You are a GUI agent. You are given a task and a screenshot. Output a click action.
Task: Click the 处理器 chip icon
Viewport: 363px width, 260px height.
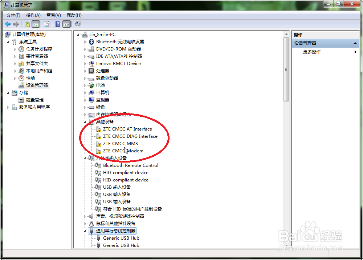pos(91,71)
